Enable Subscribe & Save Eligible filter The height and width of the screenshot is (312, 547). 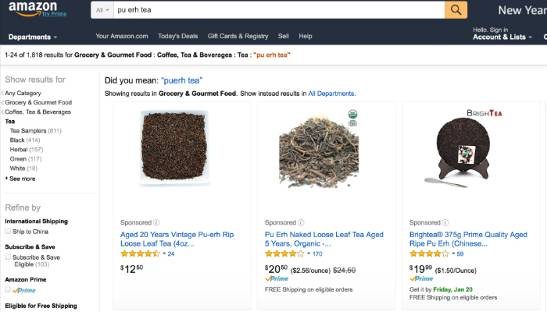pyautogui.click(x=8, y=257)
